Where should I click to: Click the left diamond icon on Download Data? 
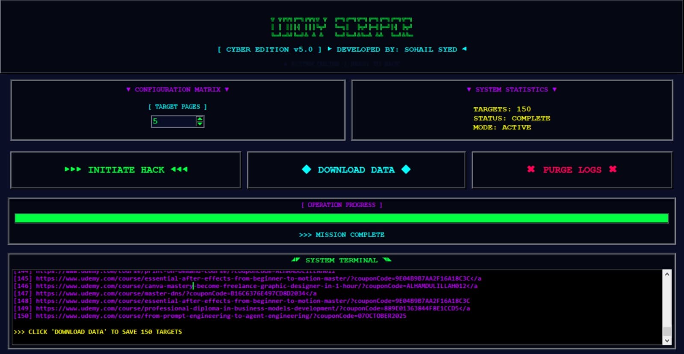click(307, 170)
